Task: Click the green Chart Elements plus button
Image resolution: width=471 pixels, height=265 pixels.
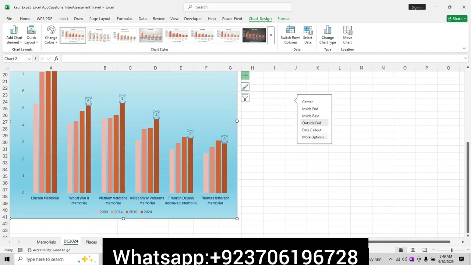Action: pyautogui.click(x=245, y=75)
